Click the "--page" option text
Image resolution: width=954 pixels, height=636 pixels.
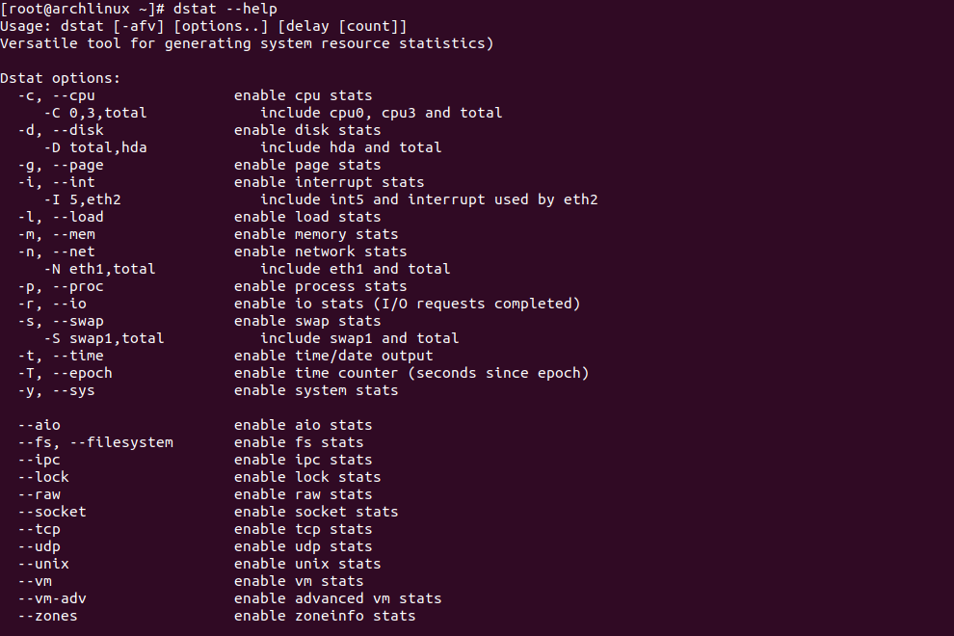point(78,165)
